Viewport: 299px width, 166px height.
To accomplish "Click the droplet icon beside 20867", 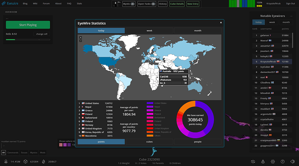I will click(x=43, y=161).
